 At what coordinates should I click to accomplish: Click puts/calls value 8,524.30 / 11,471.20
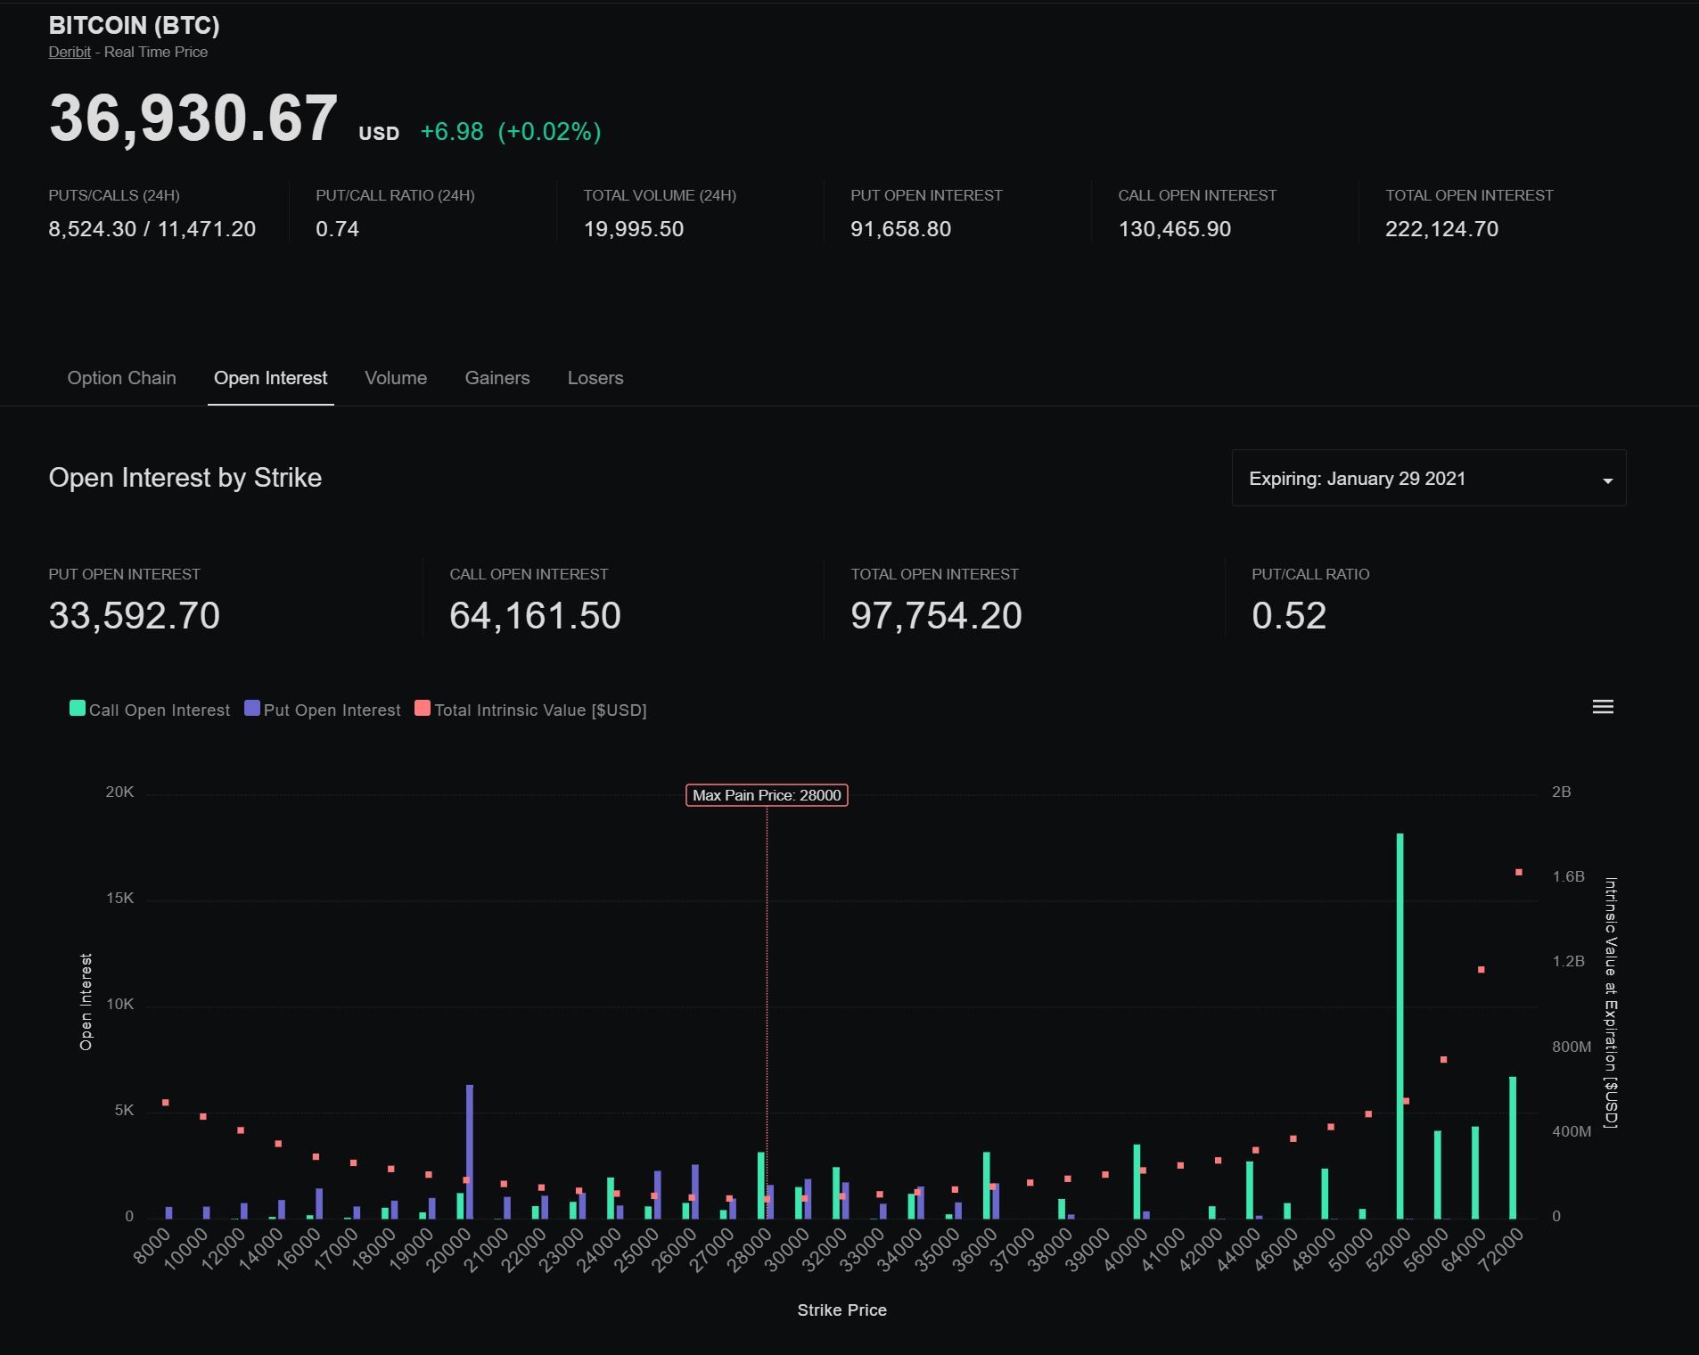point(152,229)
